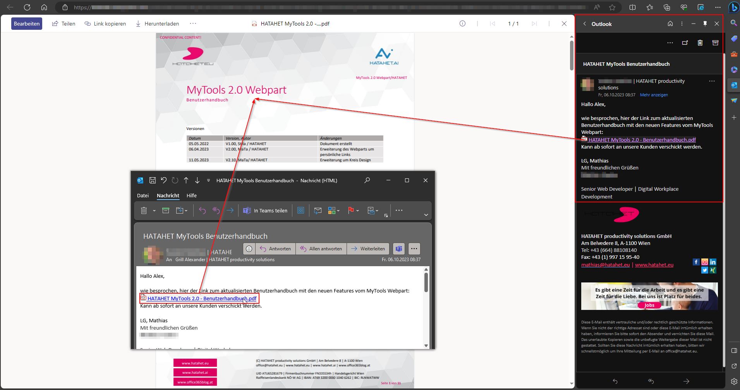Image resolution: width=740 pixels, height=390 pixels.
Task: Undo in Outlook quick access toolbar
Action: tap(164, 180)
